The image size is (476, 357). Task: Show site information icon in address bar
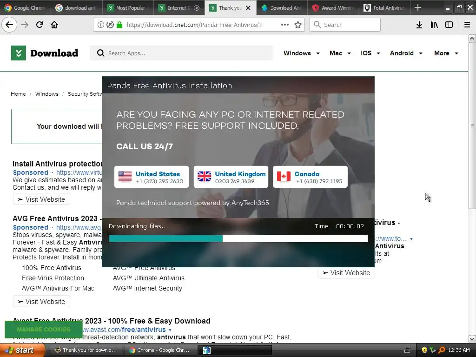tap(100, 25)
